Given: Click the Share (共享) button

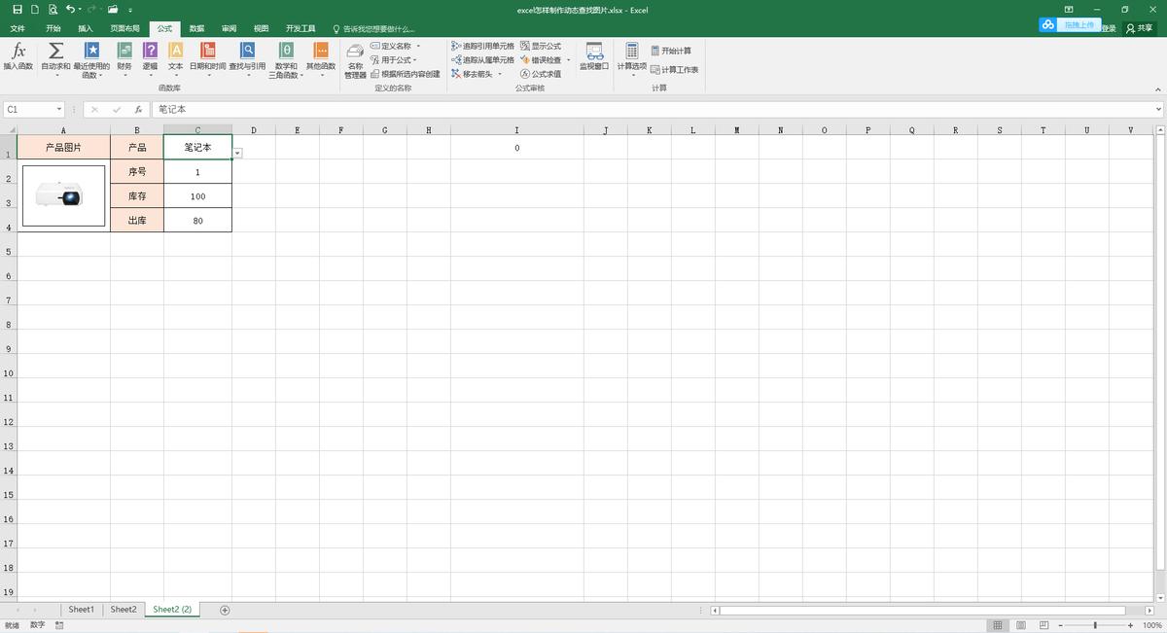Looking at the screenshot, I should [1139, 28].
